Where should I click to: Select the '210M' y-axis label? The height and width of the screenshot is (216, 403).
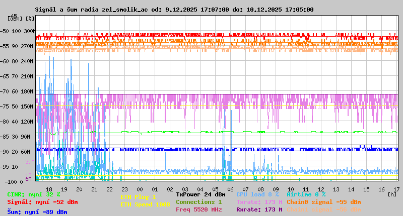27,77
